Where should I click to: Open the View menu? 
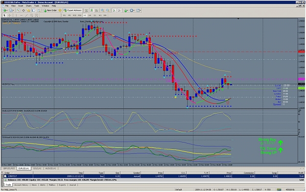[x=13, y=6]
